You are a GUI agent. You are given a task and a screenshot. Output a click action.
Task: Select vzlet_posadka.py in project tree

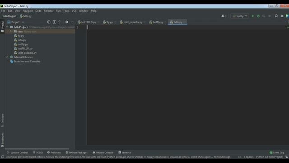[x=25, y=53]
